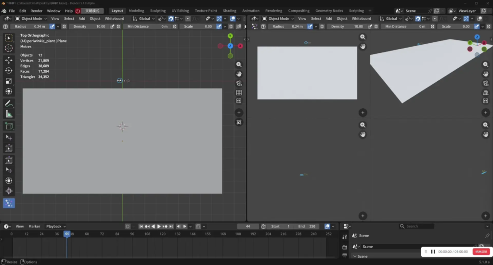Jump to timeline end frame
This screenshot has height=265, width=493.
point(171,227)
